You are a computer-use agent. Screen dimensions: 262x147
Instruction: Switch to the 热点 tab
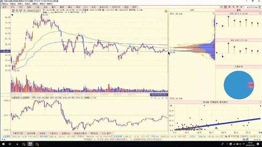[x=13, y=7]
